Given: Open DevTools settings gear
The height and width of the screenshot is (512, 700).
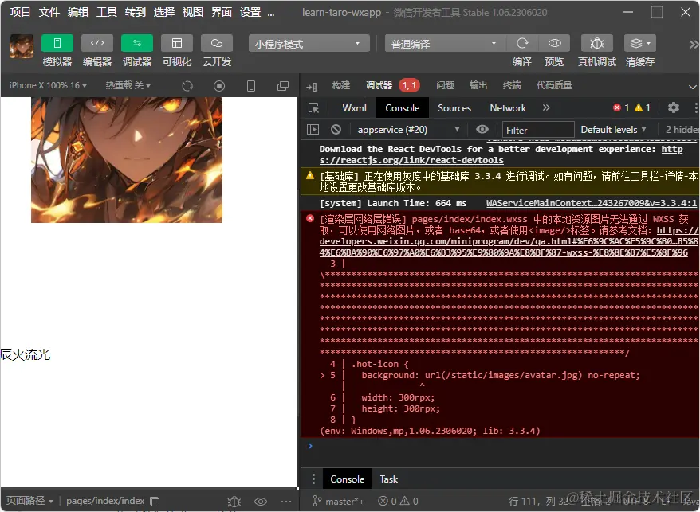Looking at the screenshot, I should click(674, 107).
